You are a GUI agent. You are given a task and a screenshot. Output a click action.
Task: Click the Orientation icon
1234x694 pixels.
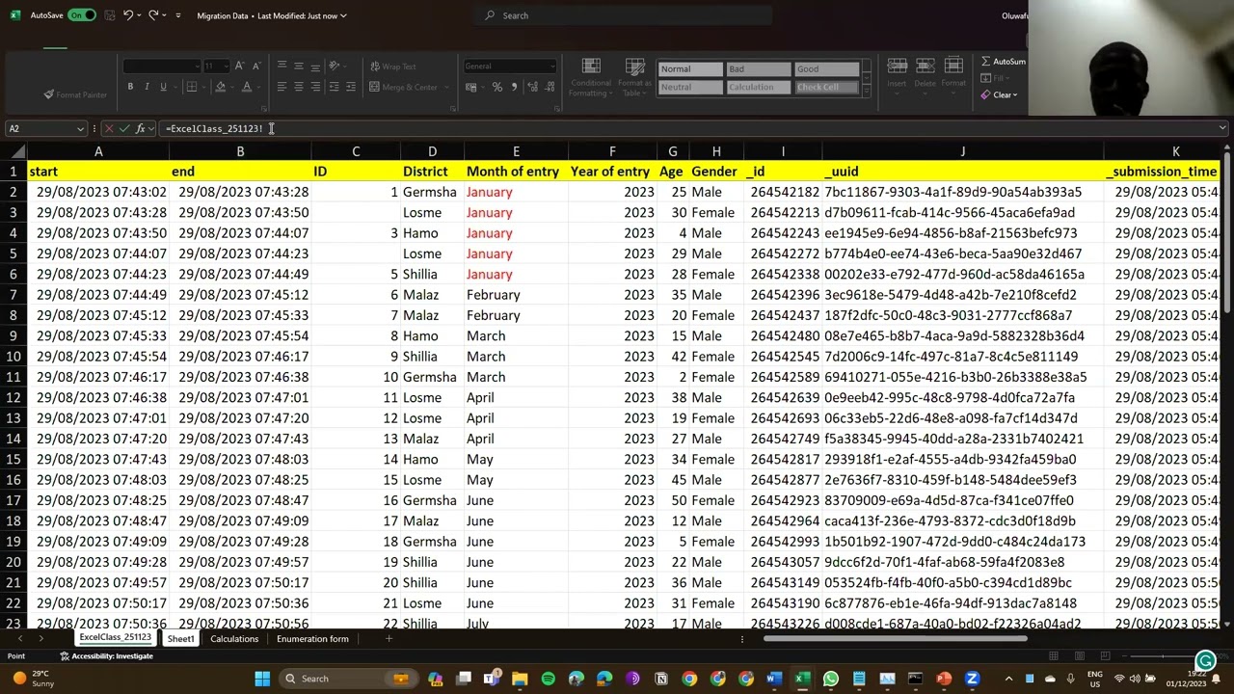335,66
